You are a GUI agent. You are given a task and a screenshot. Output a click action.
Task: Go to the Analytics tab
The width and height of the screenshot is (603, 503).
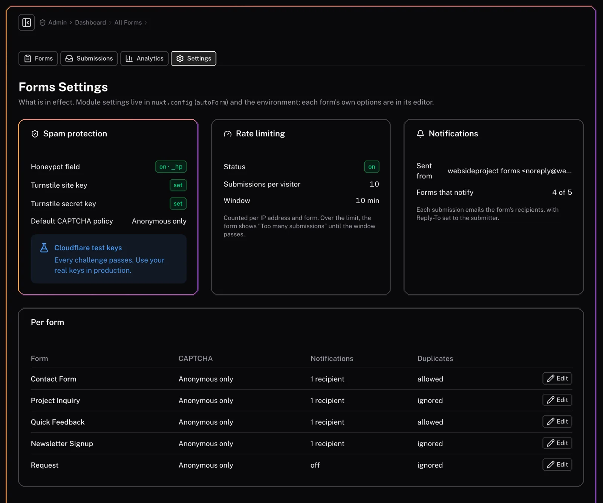(x=144, y=58)
